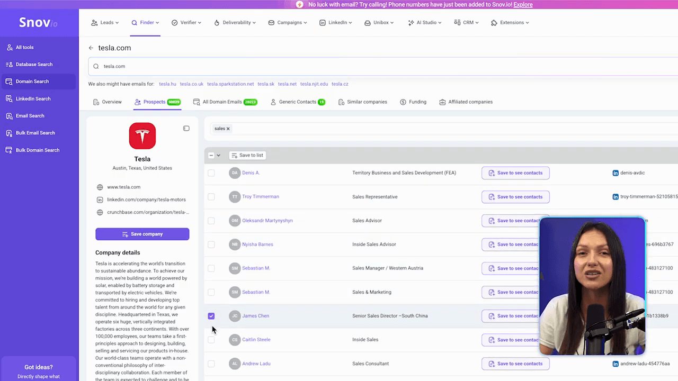Image resolution: width=678 pixels, height=381 pixels.
Task: Tick the checkbox for Andrew Ladu
Action: point(211,364)
